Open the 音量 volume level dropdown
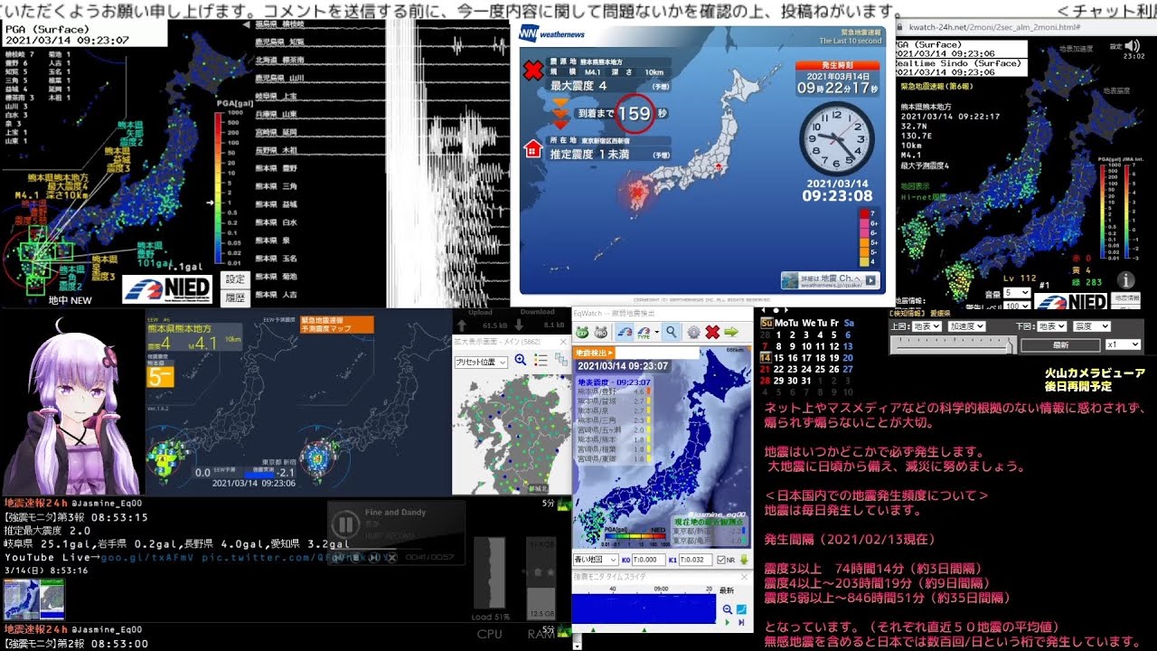 click(1017, 293)
